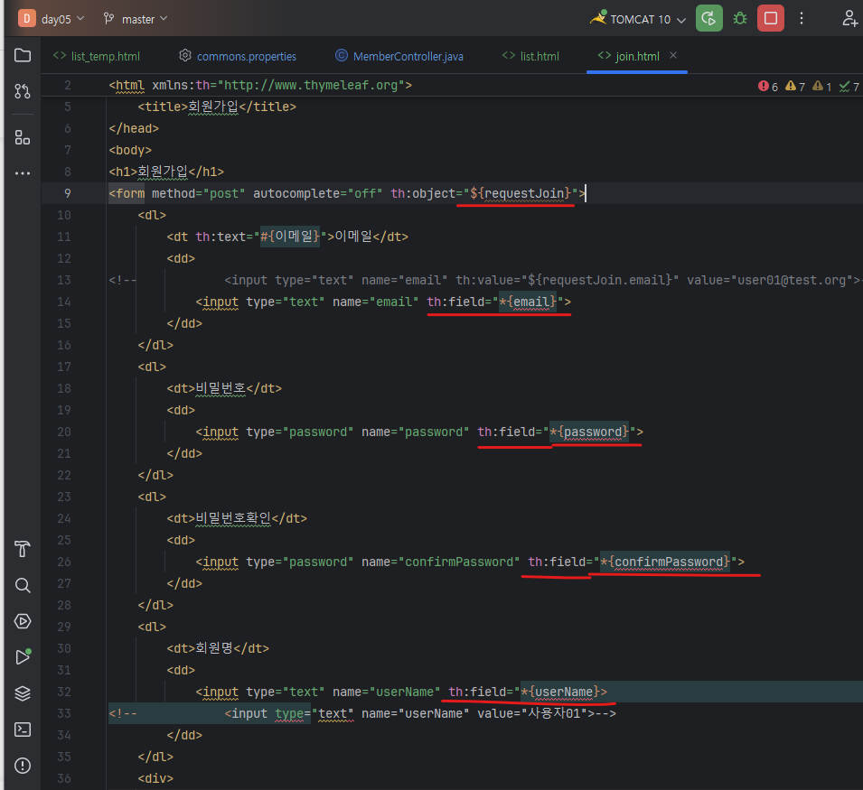Screen dimensions: 863x790
Task: Click the h1 heading 회원가입 text
Action: tap(163, 172)
